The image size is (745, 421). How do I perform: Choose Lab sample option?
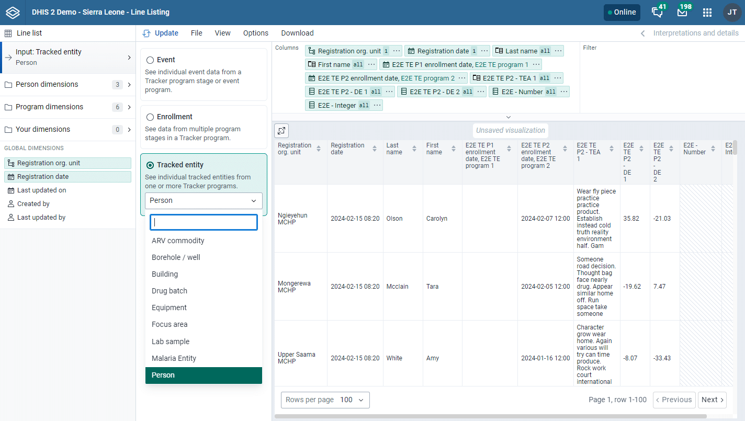204,342
